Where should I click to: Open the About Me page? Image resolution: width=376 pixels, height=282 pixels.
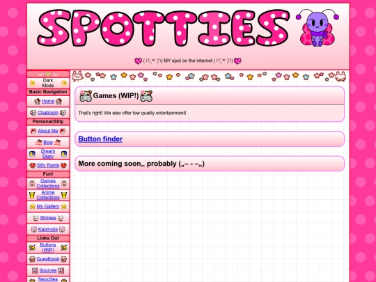[x=48, y=131]
